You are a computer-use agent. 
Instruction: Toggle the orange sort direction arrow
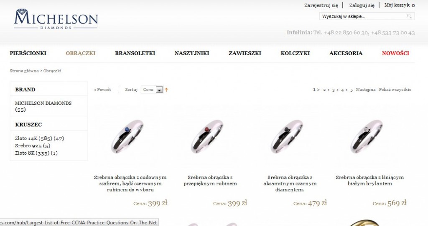pyautogui.click(x=166, y=90)
